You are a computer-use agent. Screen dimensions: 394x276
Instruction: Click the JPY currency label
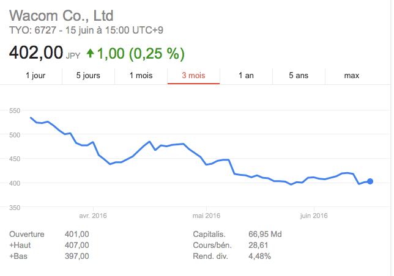[73, 56]
